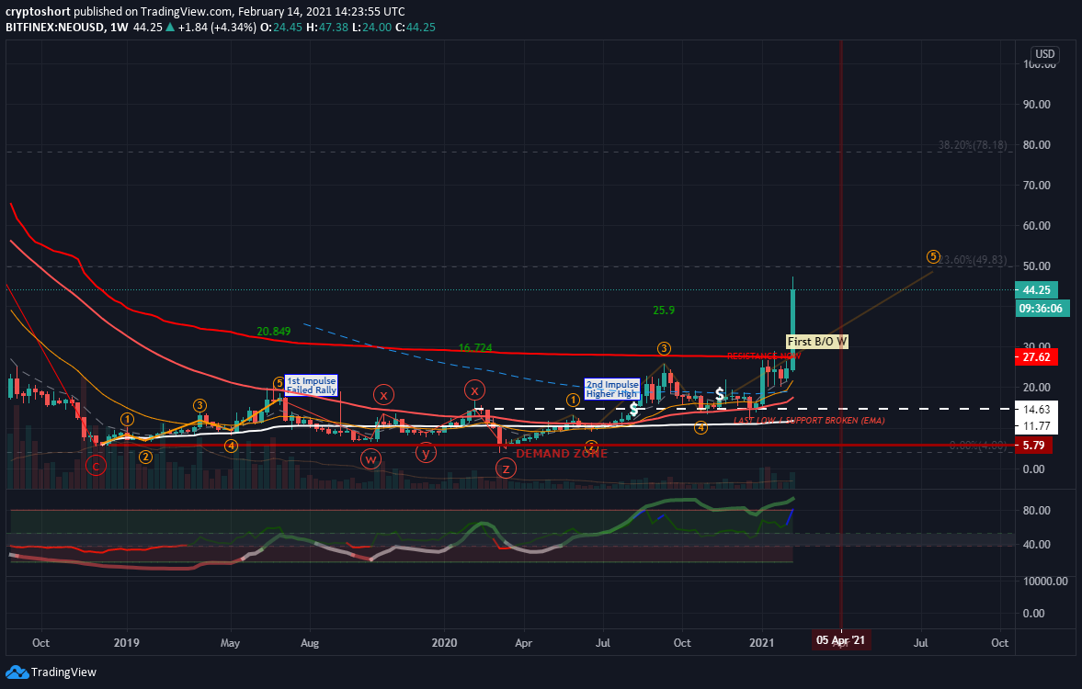Click the 1W timeframe label

(x=120, y=28)
